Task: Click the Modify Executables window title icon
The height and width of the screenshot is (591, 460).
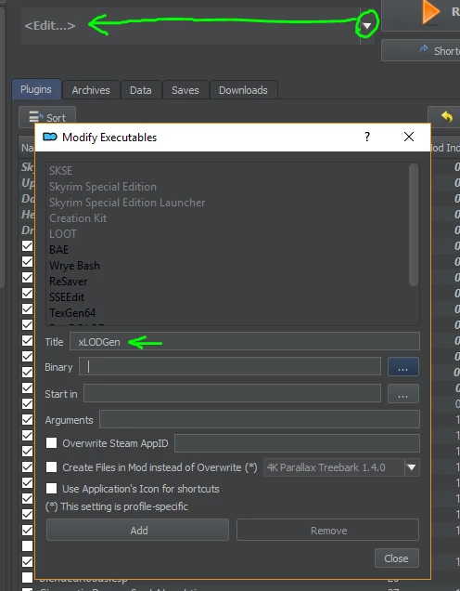Action: pyautogui.click(x=50, y=137)
